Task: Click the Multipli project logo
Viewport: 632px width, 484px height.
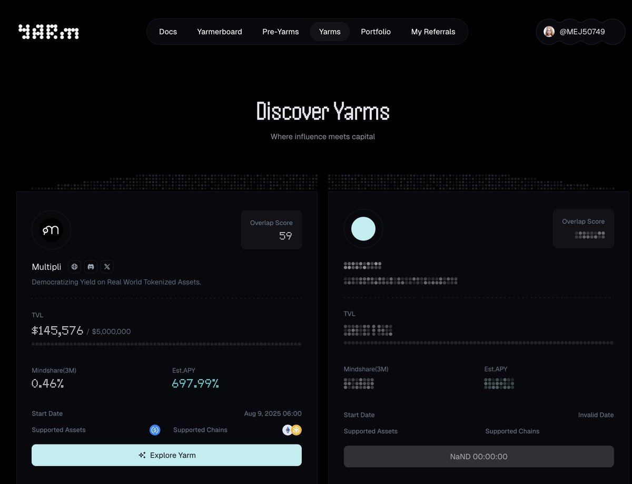Action: click(x=51, y=230)
